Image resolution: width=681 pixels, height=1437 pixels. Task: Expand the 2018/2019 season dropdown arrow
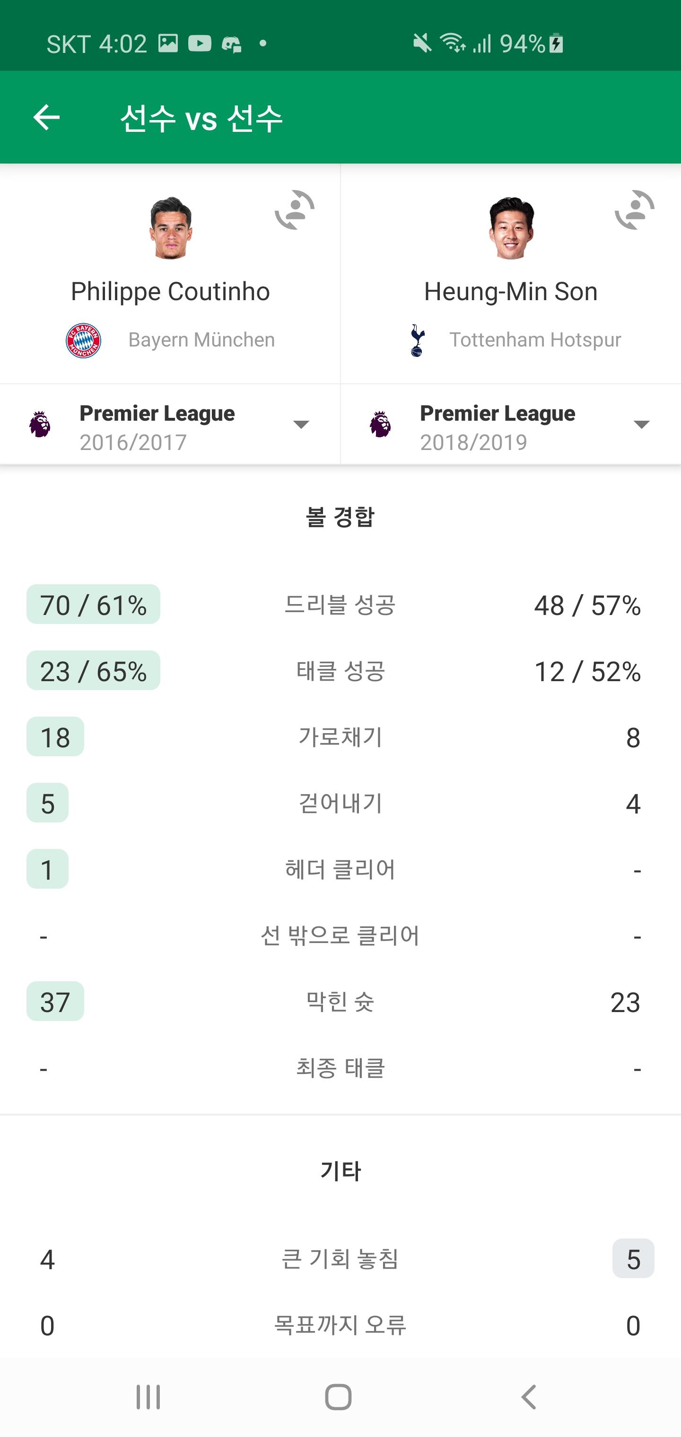point(642,424)
